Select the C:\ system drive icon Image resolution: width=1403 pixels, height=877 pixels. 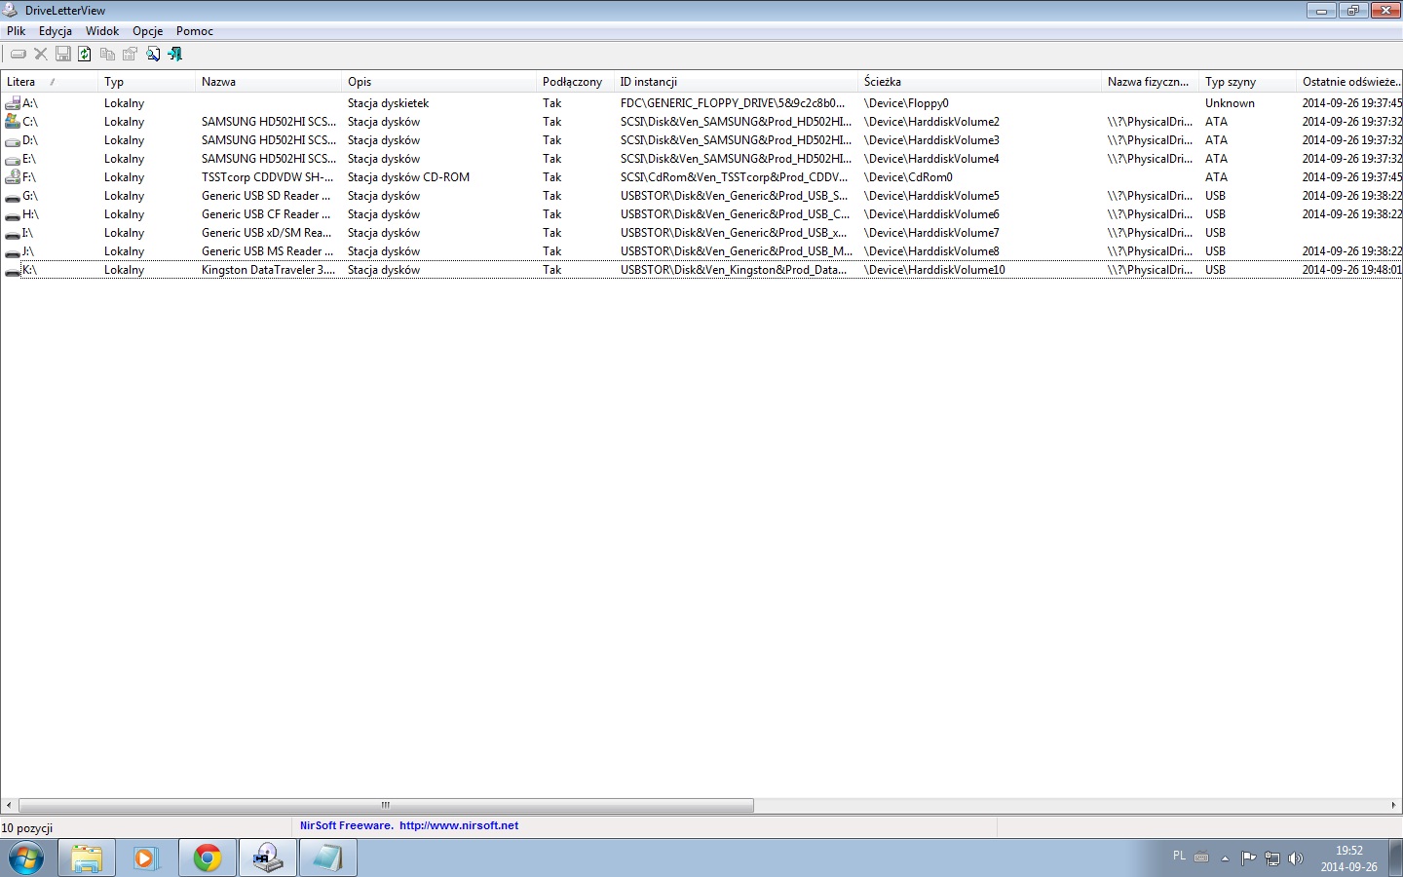[13, 122]
